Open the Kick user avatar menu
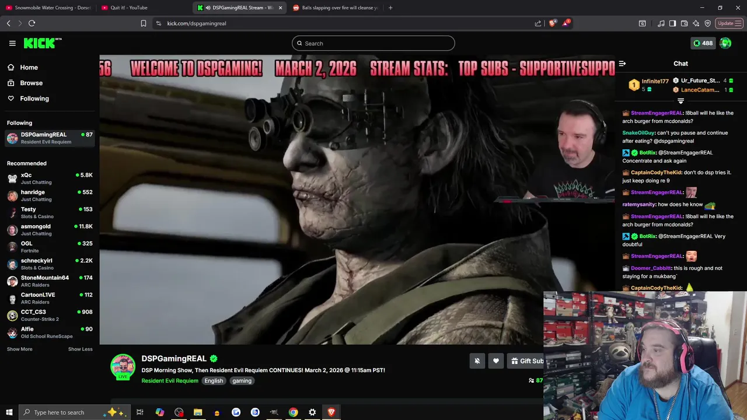747x420 pixels. (725, 43)
